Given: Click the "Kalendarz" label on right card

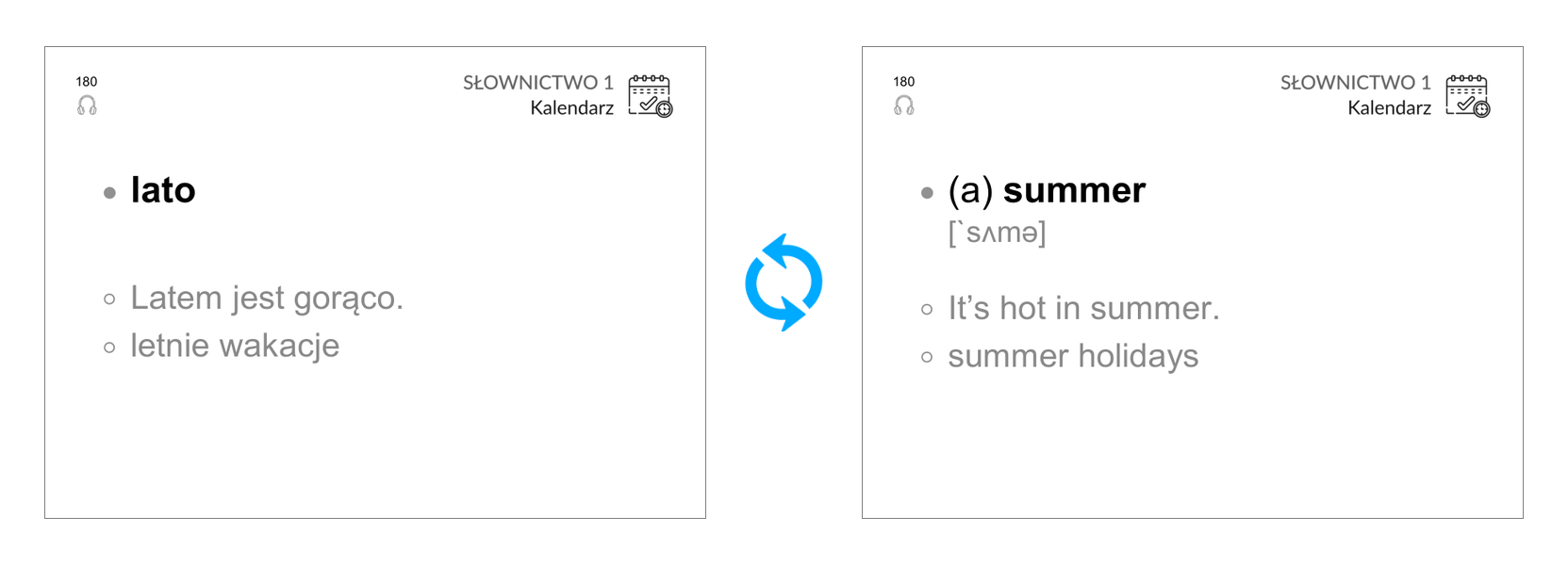Looking at the screenshot, I should 1390,108.
